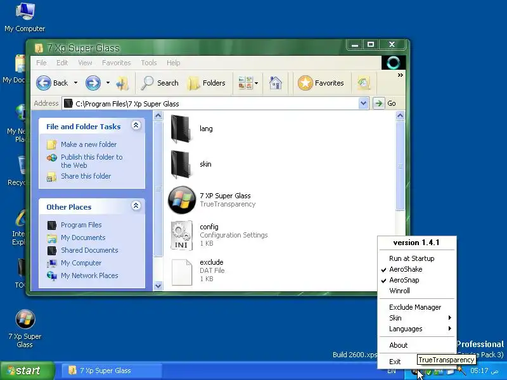Screen dimensions: 507x380
Task: Click the address path field
Action: click(210, 104)
